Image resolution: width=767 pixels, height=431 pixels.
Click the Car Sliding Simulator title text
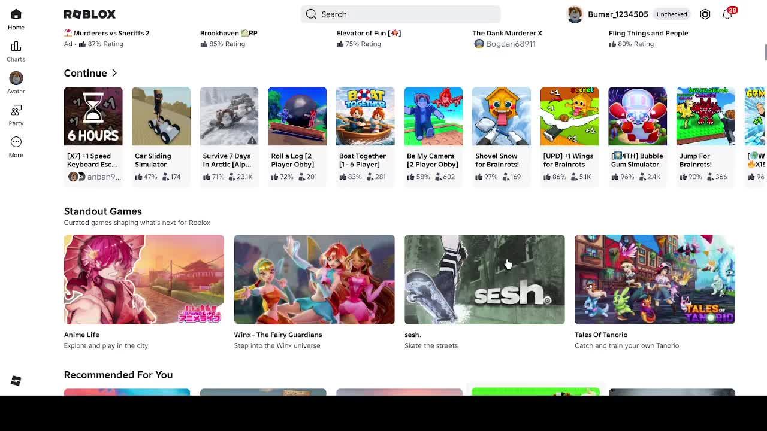(153, 160)
